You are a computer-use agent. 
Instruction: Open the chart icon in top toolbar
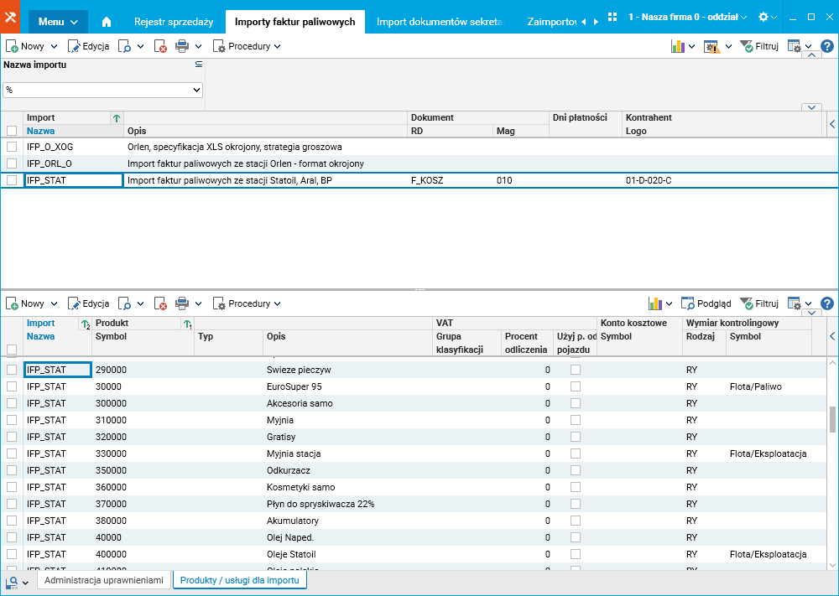tap(678, 47)
